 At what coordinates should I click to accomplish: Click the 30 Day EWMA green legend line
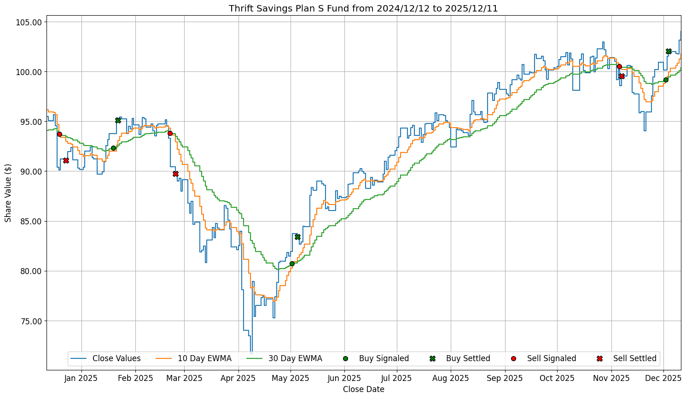point(255,358)
